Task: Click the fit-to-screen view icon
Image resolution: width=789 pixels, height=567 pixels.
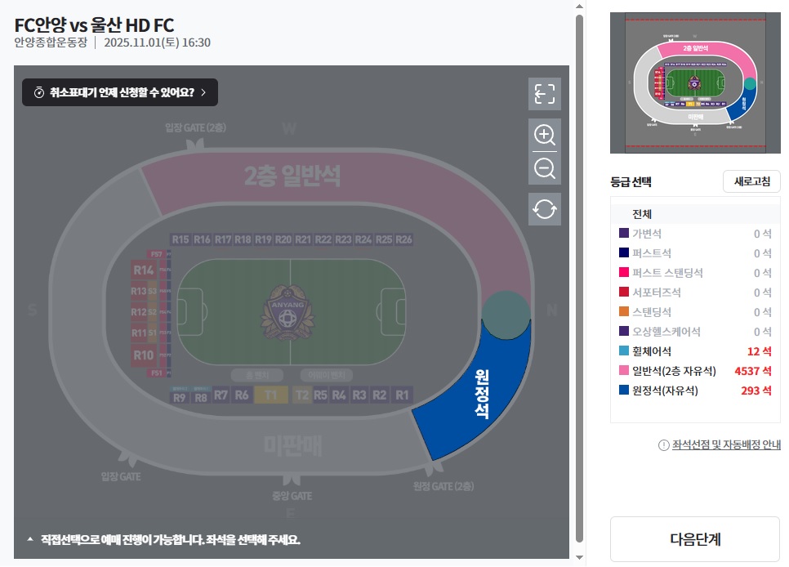Action: click(544, 93)
